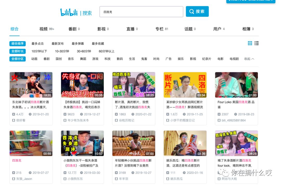Open uploader 倍好看 profile
This screenshot has width=281, height=185.
tap(21, 120)
